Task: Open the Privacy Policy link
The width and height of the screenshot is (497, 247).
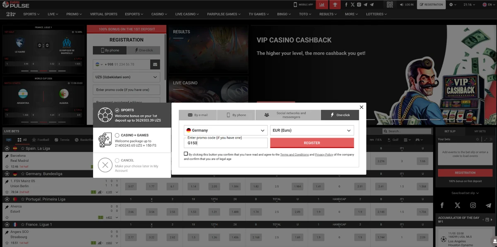Action: pyautogui.click(x=324, y=154)
